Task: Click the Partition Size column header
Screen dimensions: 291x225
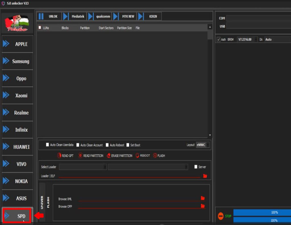Action: coord(124,28)
